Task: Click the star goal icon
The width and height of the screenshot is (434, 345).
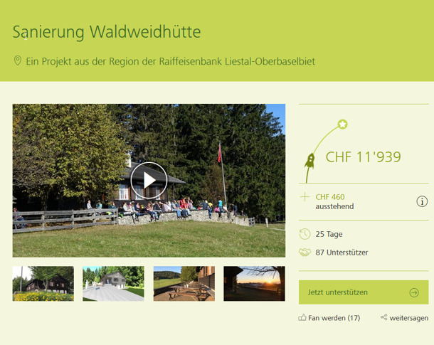Action: point(343,124)
